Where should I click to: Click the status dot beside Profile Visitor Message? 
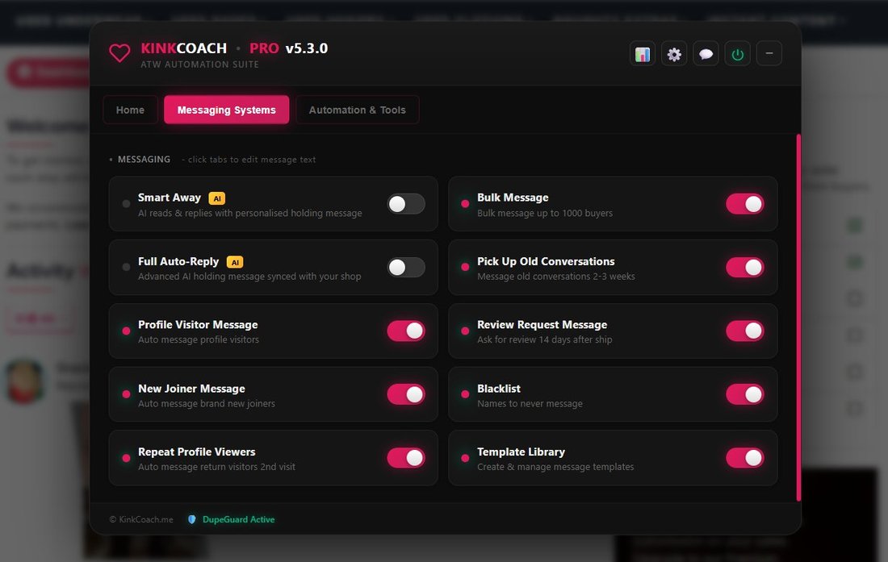(126, 331)
